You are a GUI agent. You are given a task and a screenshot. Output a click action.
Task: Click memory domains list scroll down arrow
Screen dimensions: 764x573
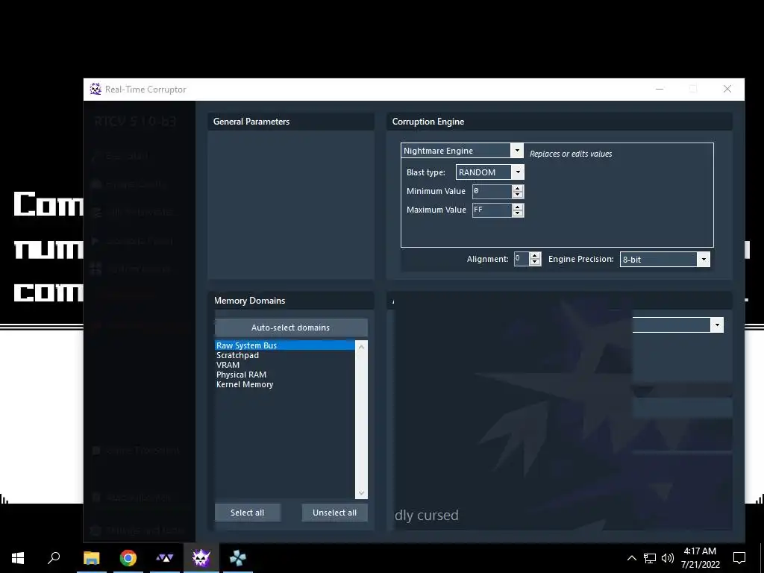coord(362,493)
